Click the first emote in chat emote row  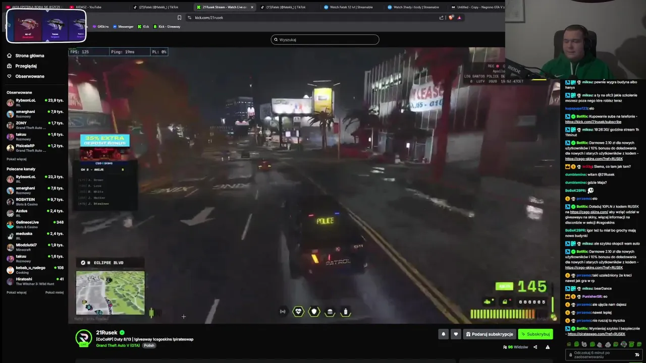[569, 344]
